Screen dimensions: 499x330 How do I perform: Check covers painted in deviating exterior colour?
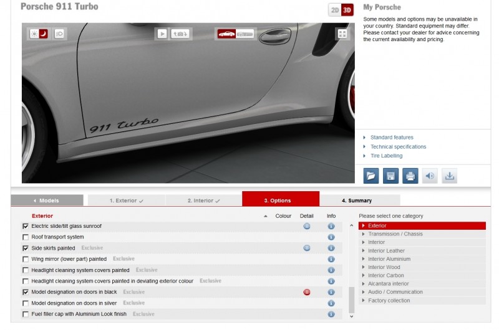[26, 281]
